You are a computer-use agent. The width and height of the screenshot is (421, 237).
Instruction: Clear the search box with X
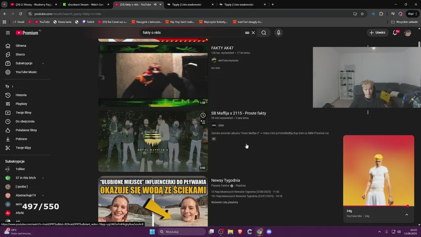[253, 33]
